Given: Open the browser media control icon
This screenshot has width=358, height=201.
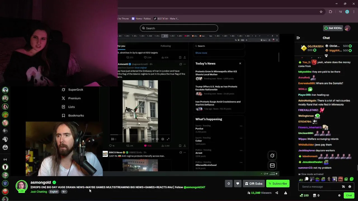Looking at the screenshot, I should 340,12.
